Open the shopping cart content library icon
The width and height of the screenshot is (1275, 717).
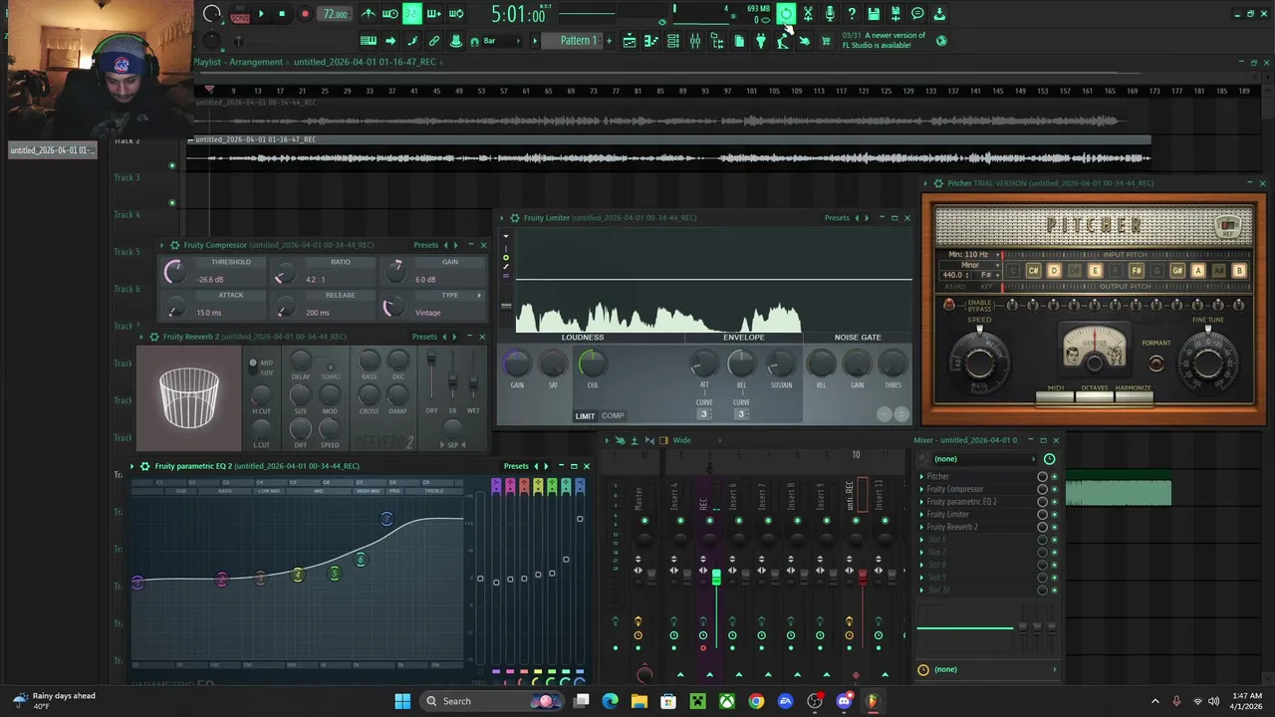pyautogui.click(x=826, y=41)
